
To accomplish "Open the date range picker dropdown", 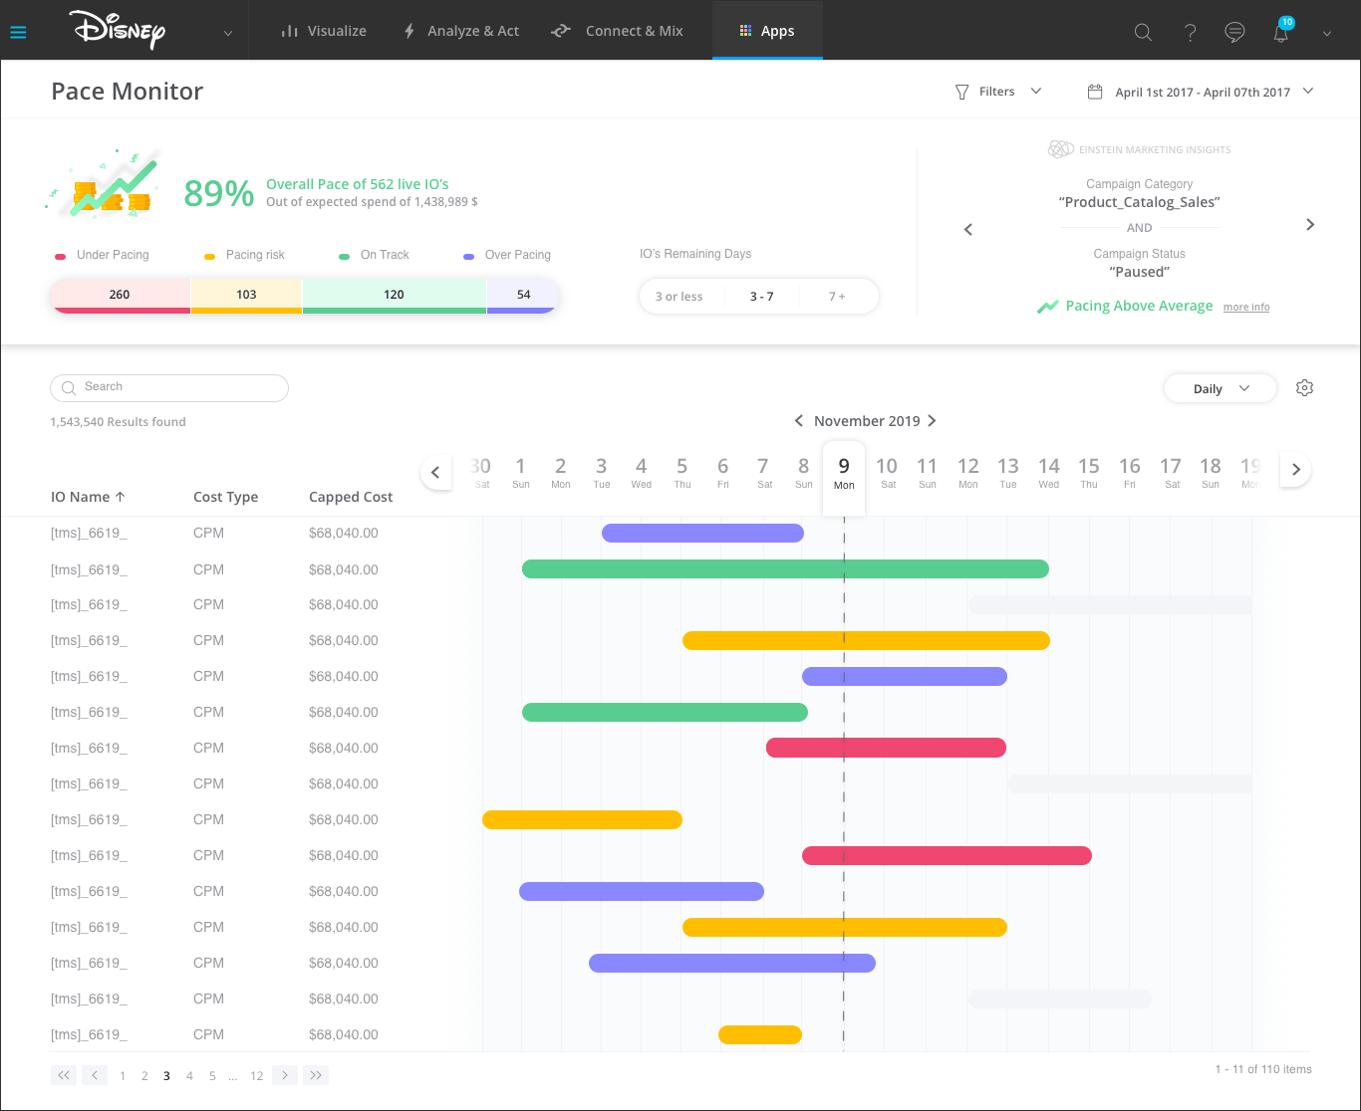I will (x=1201, y=92).
